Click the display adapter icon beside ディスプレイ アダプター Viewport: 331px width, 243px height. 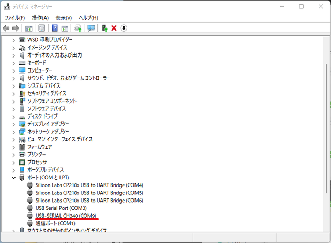click(x=22, y=124)
